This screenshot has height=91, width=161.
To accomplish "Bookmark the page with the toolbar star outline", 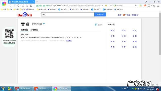I will tap(31, 6).
